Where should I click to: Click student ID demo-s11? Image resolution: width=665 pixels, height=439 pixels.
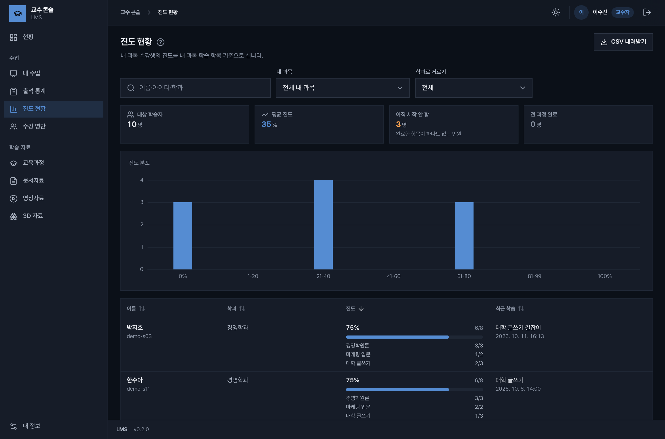(138, 389)
